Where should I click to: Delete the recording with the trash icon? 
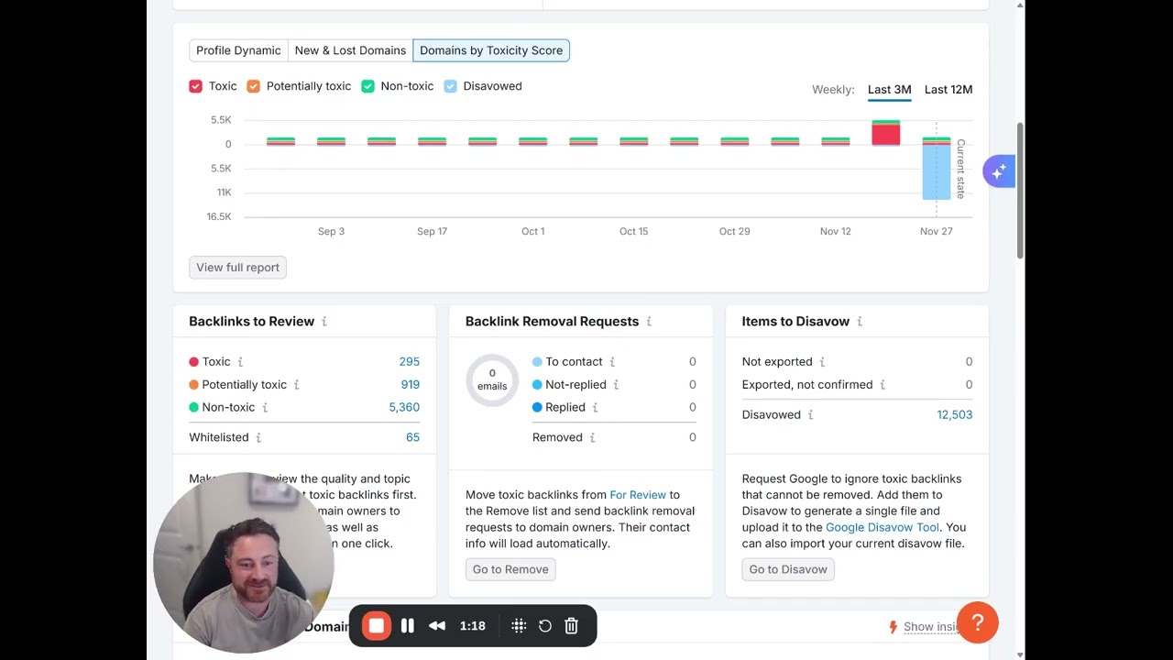[x=572, y=626]
